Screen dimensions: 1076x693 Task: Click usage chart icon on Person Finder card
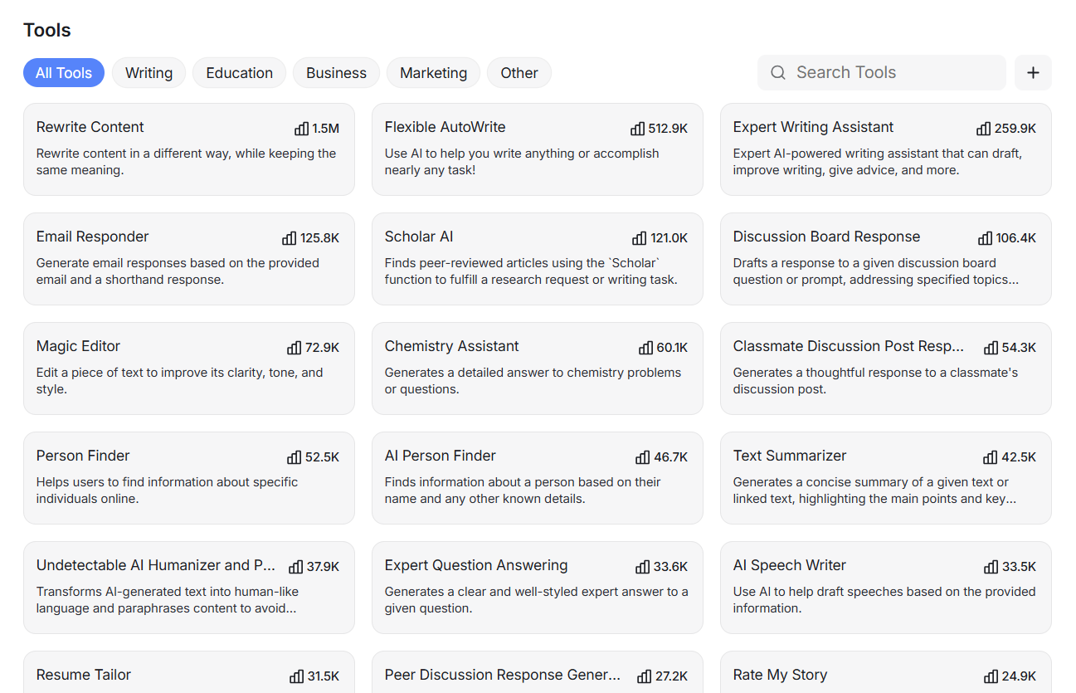[x=295, y=457]
